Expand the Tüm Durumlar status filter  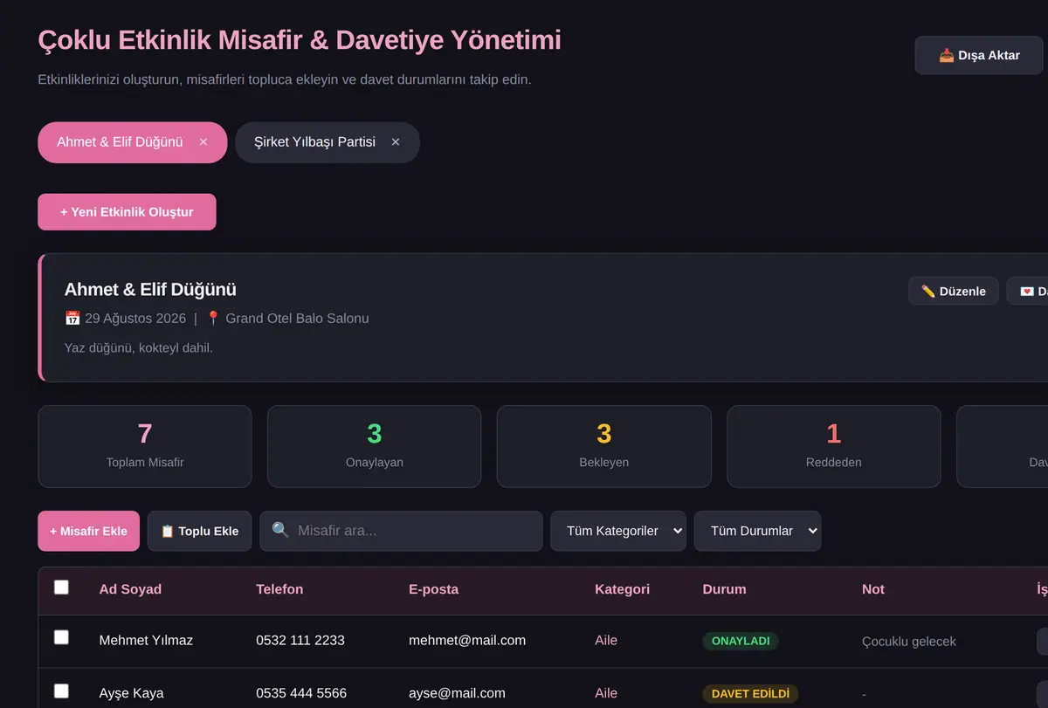pos(758,531)
